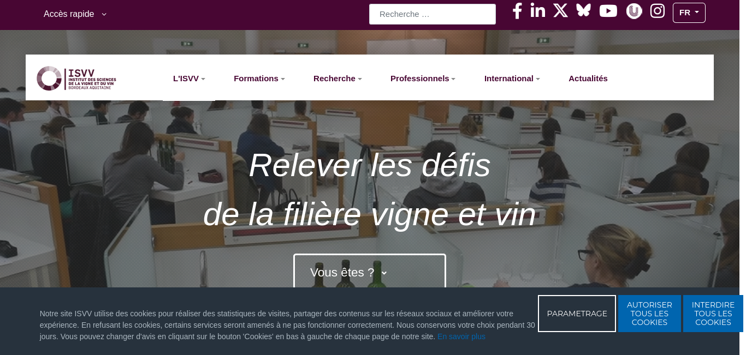This screenshot has width=746, height=355.
Task: Follow the En savoir plus link
Action: click(461, 336)
